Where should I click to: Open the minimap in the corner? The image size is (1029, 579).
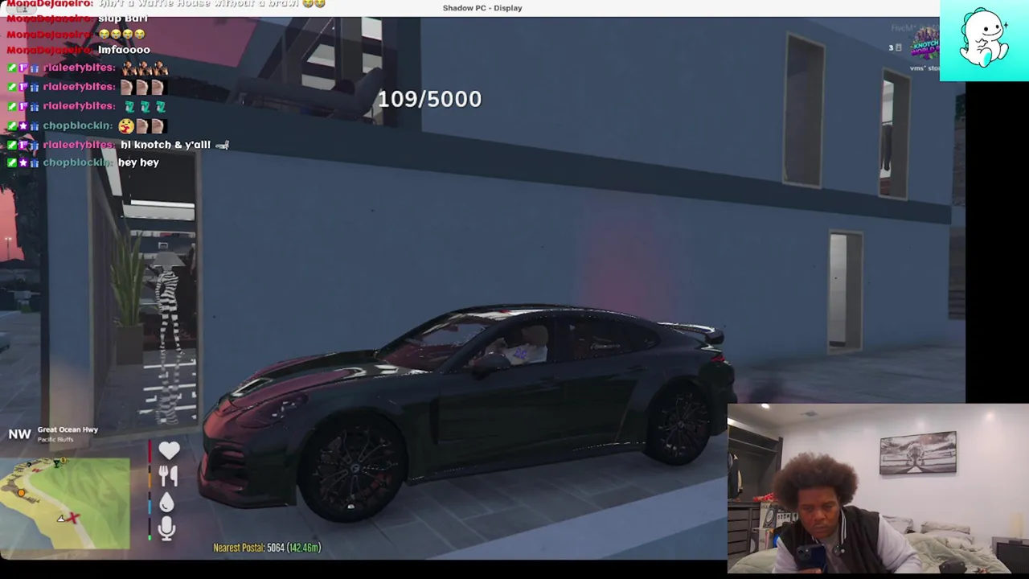click(65, 503)
